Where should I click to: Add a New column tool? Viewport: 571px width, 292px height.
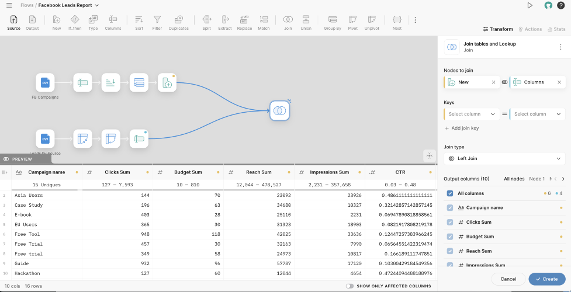pyautogui.click(x=57, y=23)
